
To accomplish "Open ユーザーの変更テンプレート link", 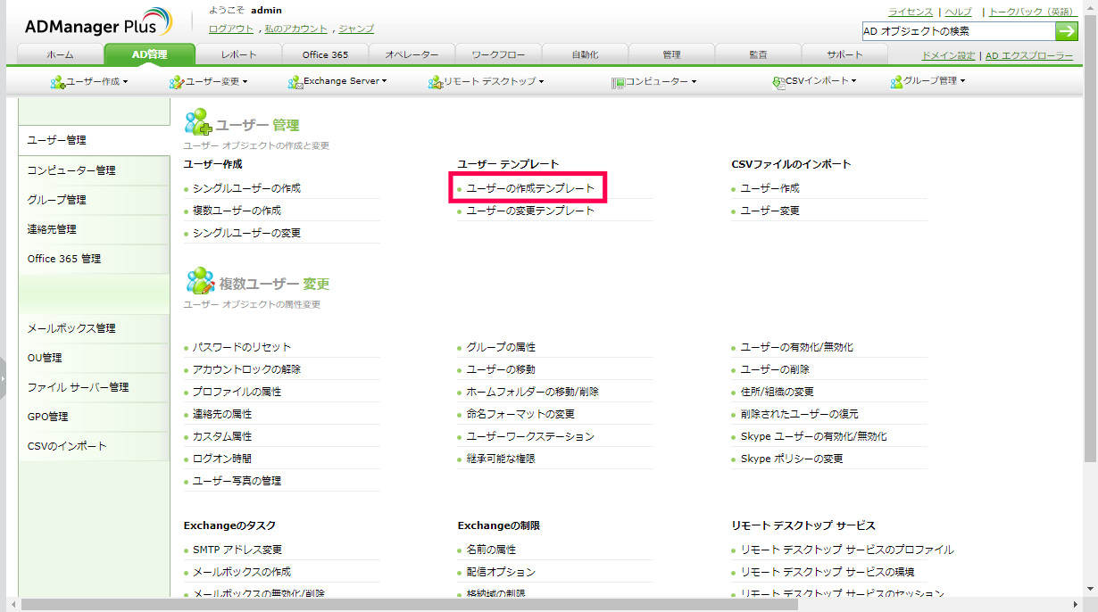I will [x=530, y=211].
